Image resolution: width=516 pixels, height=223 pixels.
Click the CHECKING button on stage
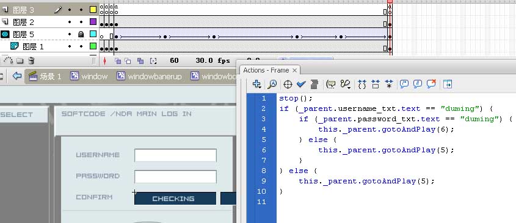(175, 199)
